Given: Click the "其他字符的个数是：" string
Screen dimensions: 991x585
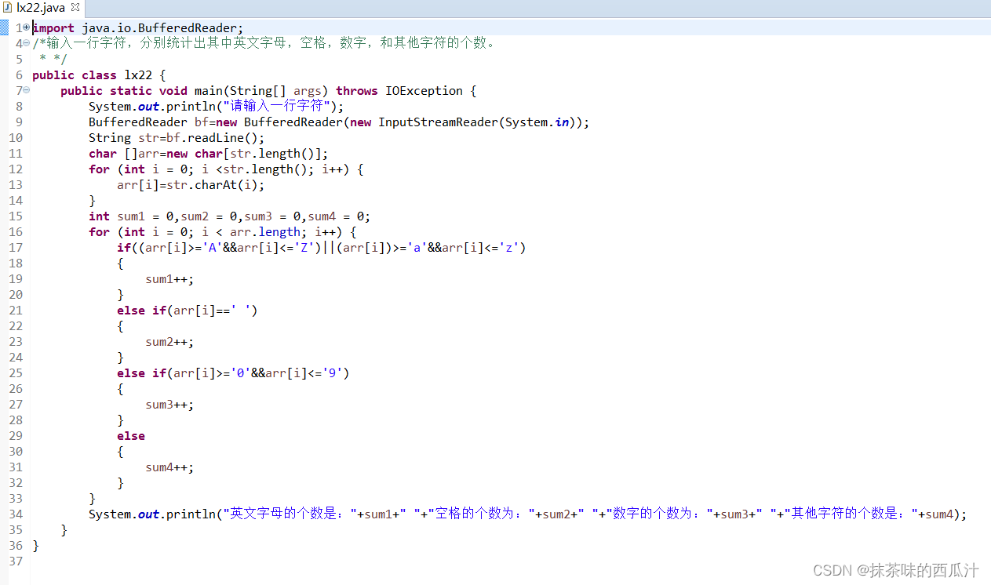Looking at the screenshot, I should point(851,514).
